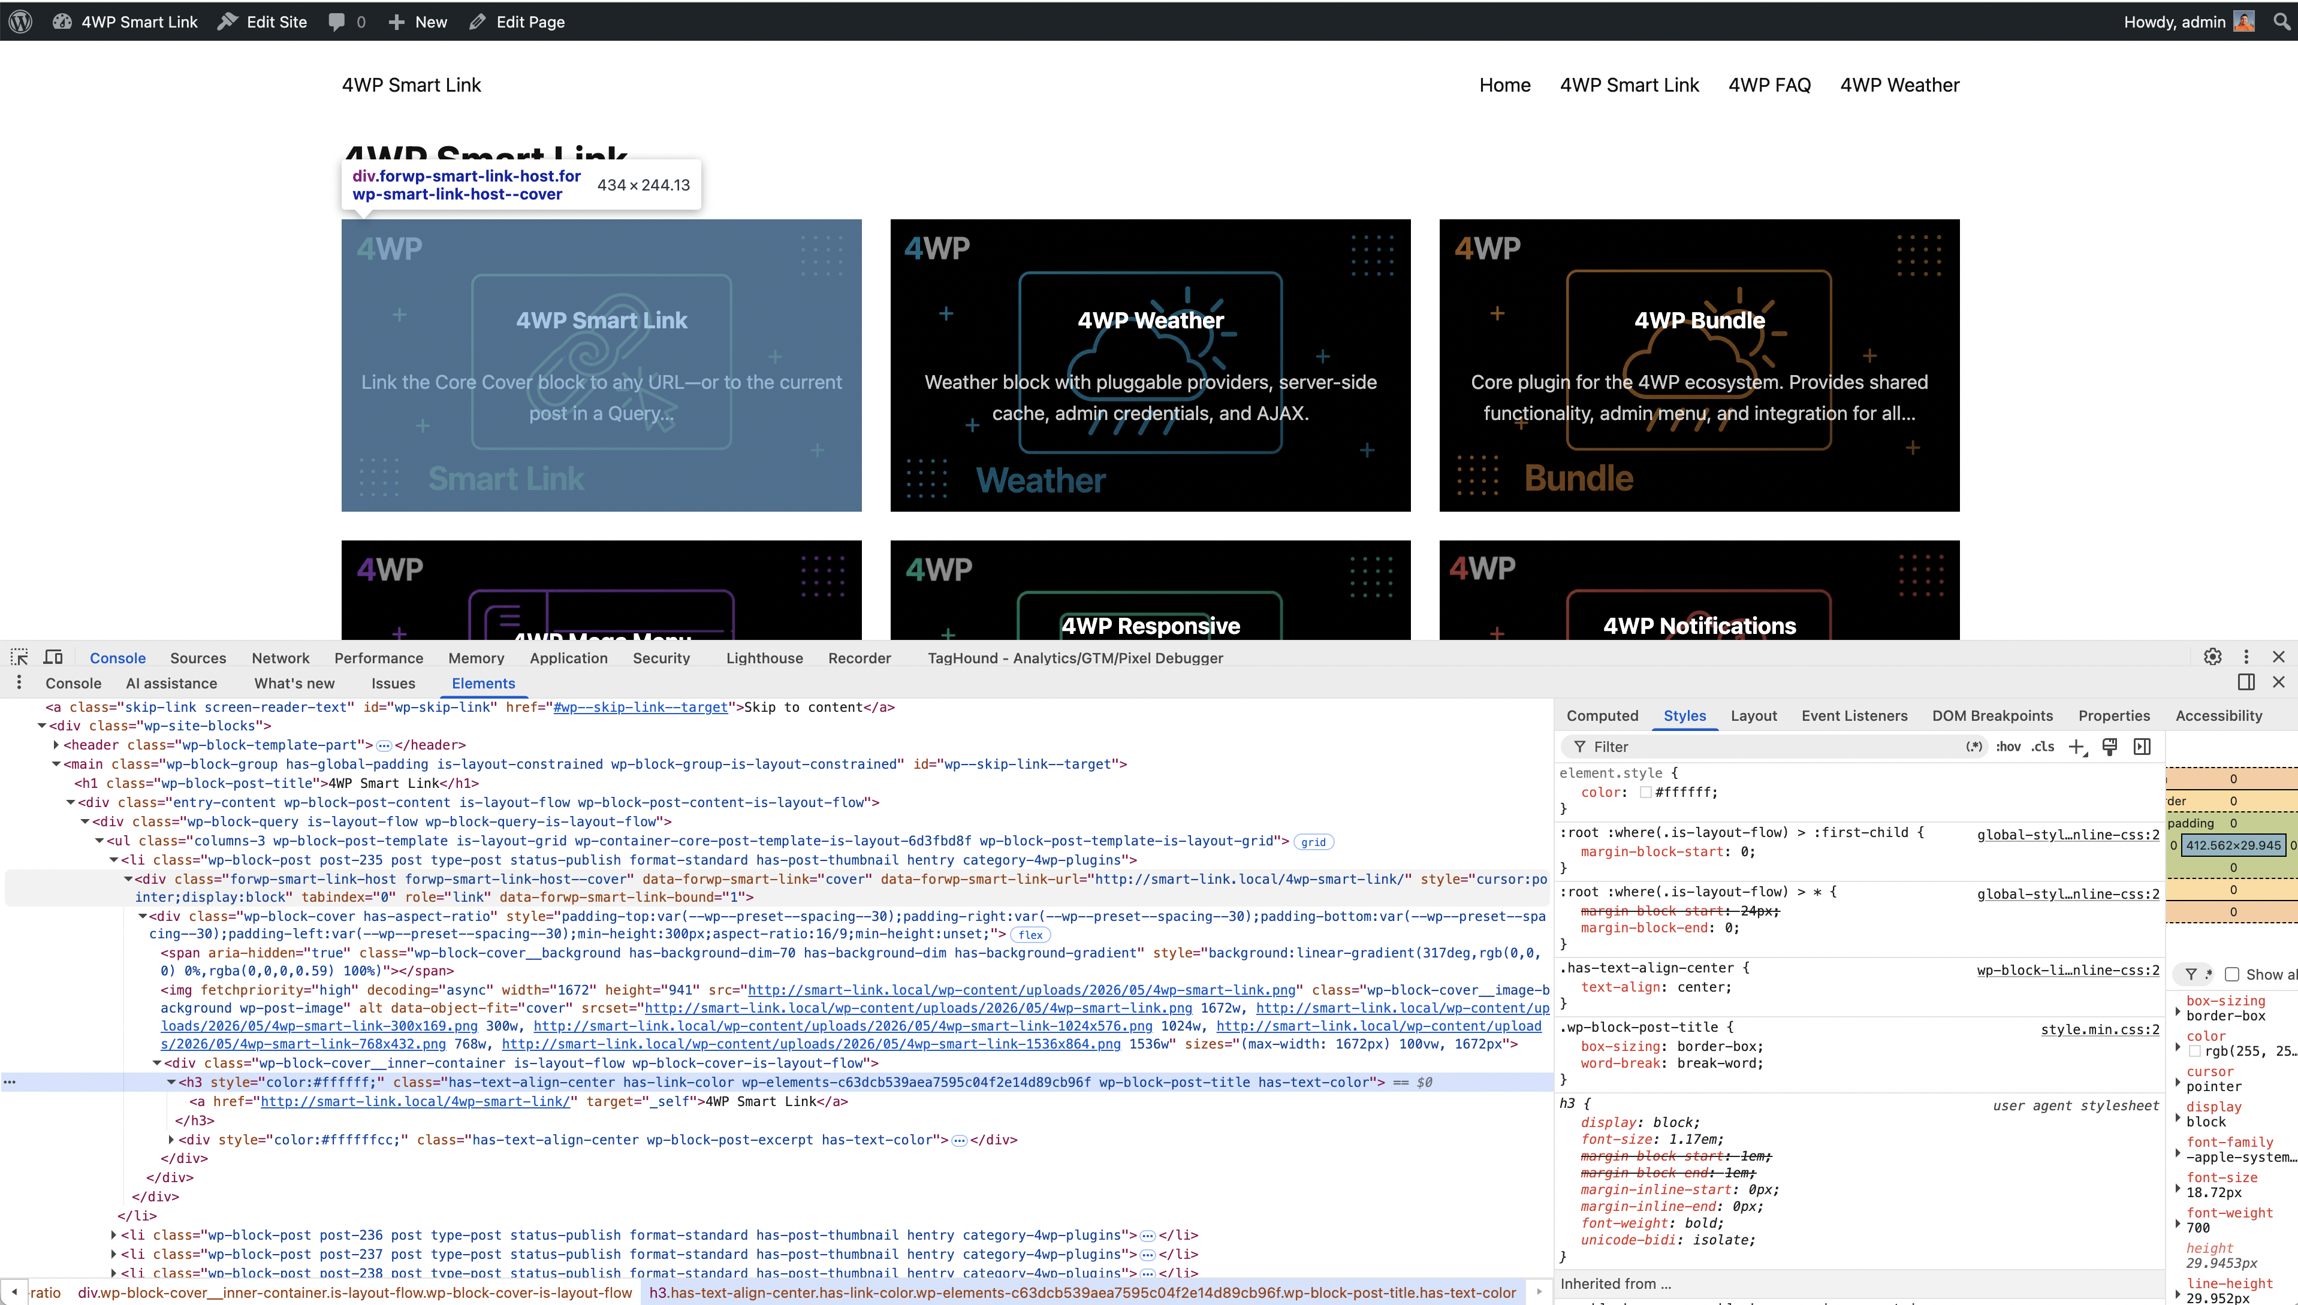The height and width of the screenshot is (1305, 2298).
Task: Toggle the device toolbar icon
Action: [x=54, y=657]
